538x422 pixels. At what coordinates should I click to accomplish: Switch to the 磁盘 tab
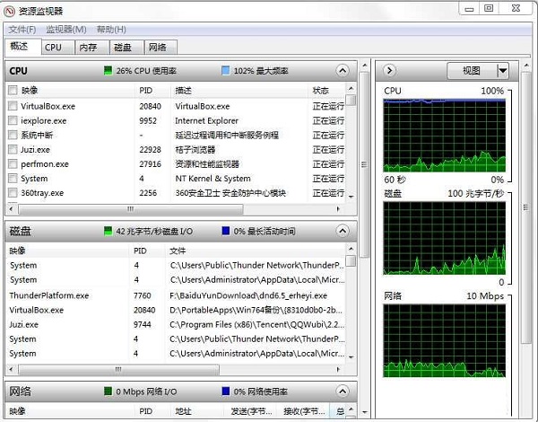[123, 48]
